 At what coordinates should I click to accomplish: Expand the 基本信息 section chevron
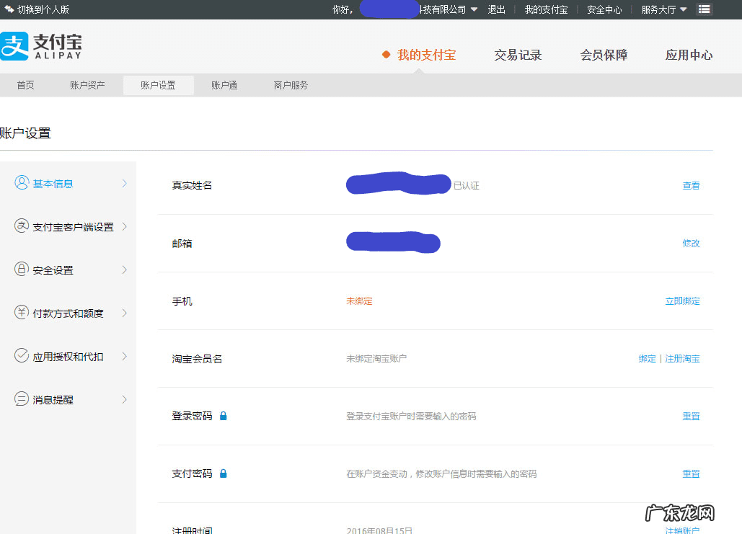pos(124,183)
